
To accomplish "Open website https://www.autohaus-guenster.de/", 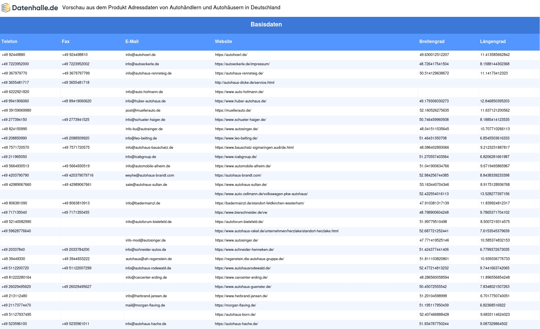I will pos(243,287).
